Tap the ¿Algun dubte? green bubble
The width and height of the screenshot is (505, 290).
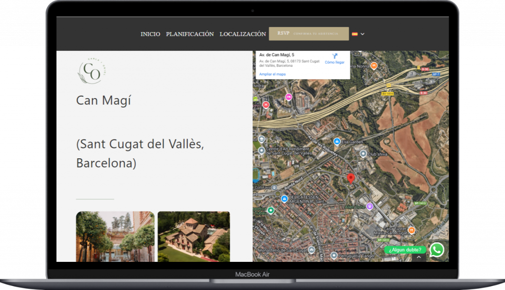[405, 250]
